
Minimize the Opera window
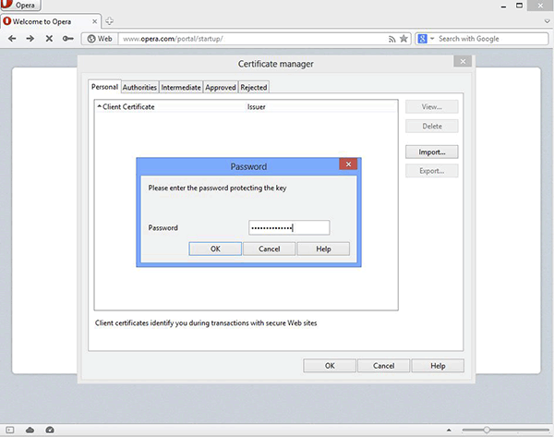point(503,6)
